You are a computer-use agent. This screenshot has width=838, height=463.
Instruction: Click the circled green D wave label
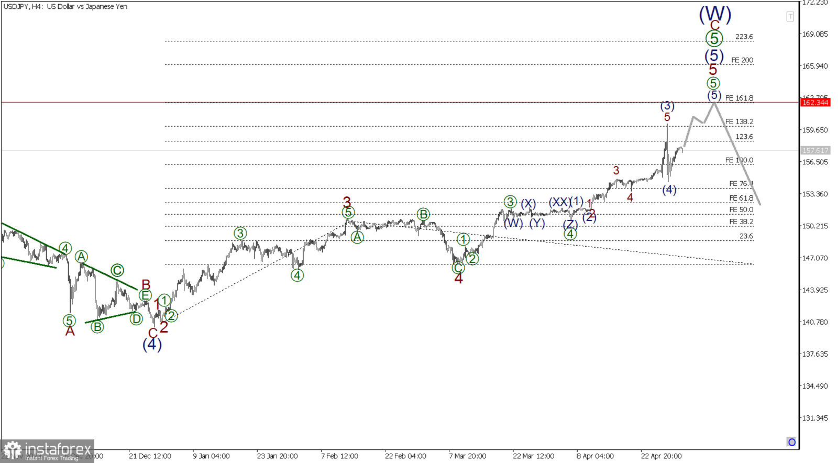click(136, 318)
